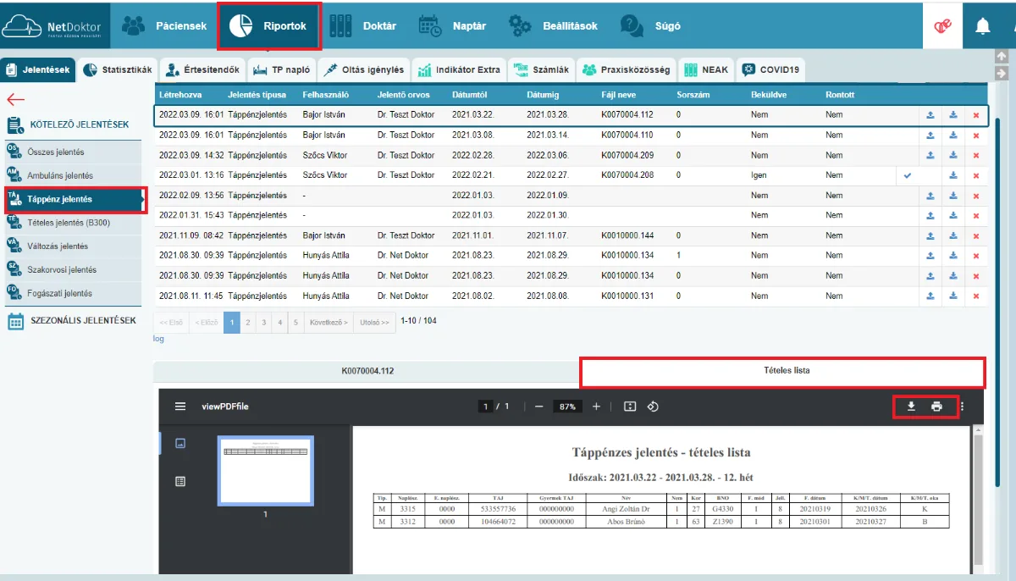Show PDF document outline in sidebar
The image size is (1016, 581).
coord(179,481)
